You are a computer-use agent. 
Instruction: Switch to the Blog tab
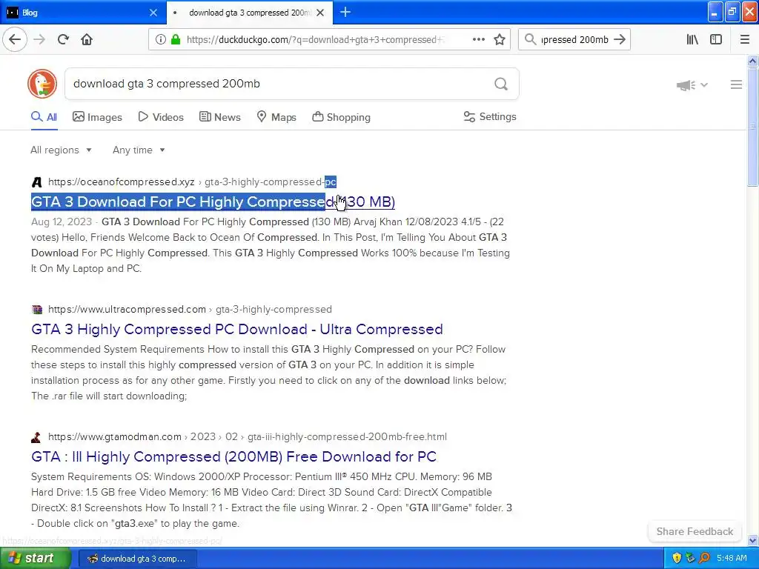pyautogui.click(x=82, y=13)
